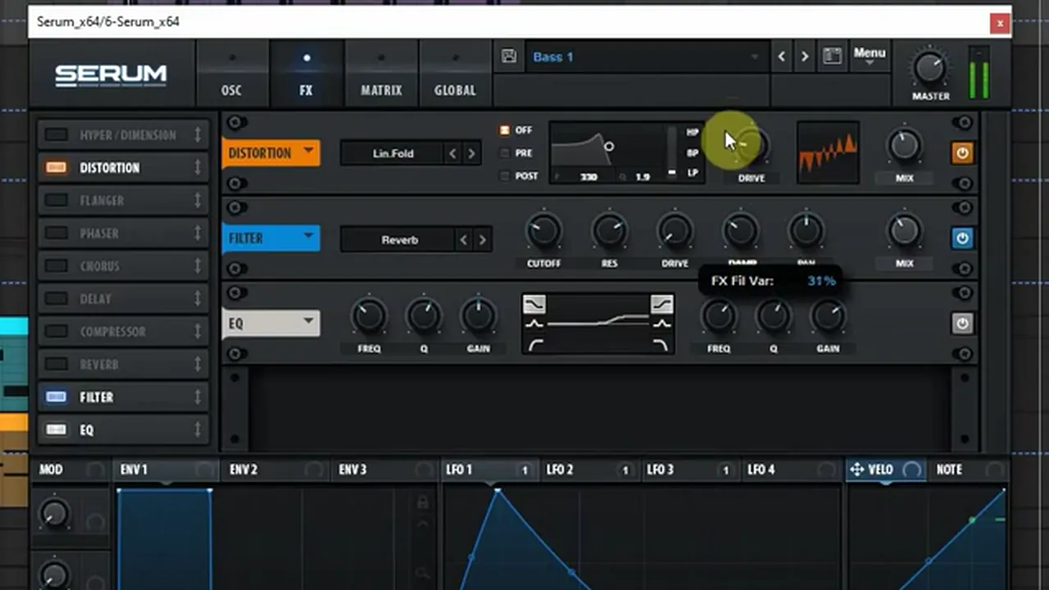This screenshot has height=590, width=1049.
Task: Switch to the OSC tab
Action: pos(232,74)
